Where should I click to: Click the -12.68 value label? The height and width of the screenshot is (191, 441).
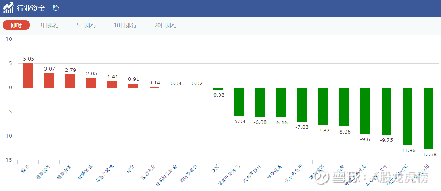click(428, 155)
